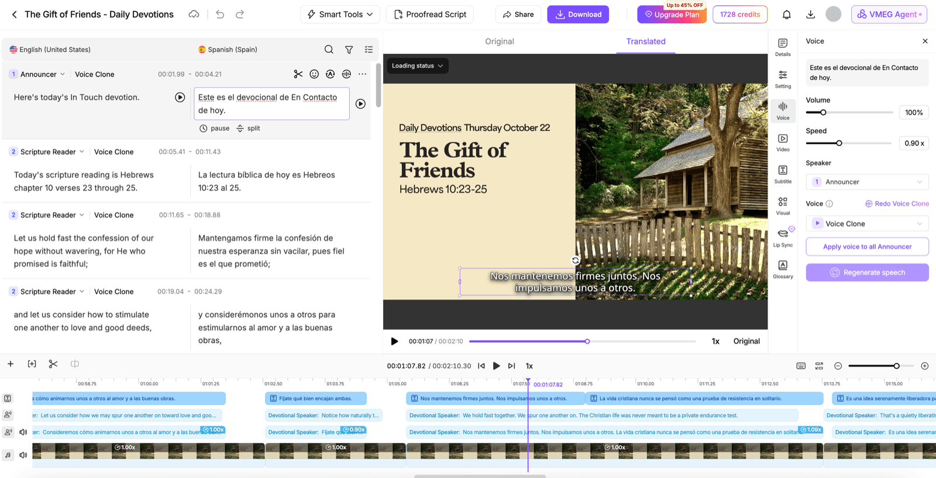The height and width of the screenshot is (478, 936).
Task: Open the Video side panel
Action: point(783,143)
